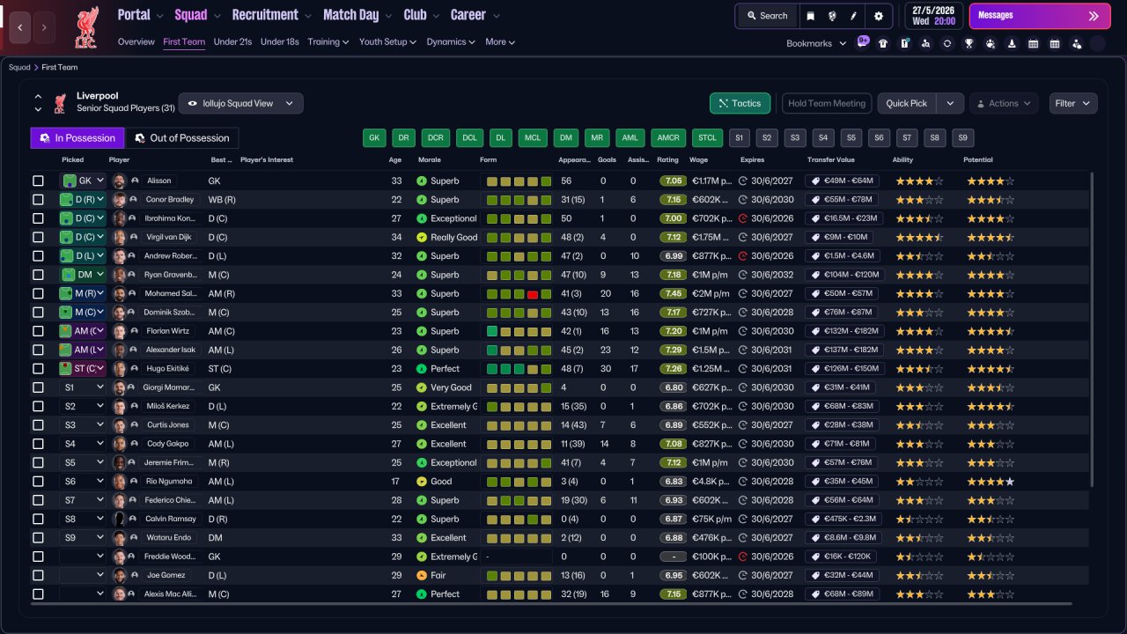Open the bookmark icon beside Search

tap(811, 16)
